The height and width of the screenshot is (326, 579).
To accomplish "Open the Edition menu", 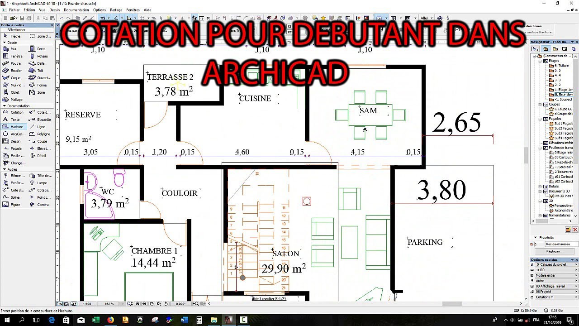I will point(29,10).
